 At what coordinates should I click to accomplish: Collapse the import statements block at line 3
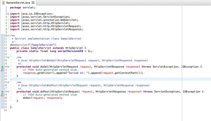tap(8, 13)
